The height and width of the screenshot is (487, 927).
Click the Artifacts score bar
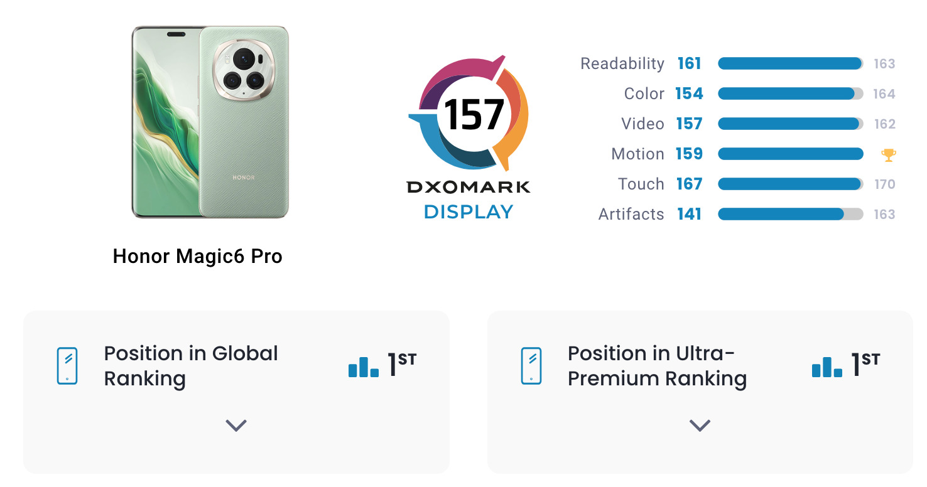click(x=790, y=214)
